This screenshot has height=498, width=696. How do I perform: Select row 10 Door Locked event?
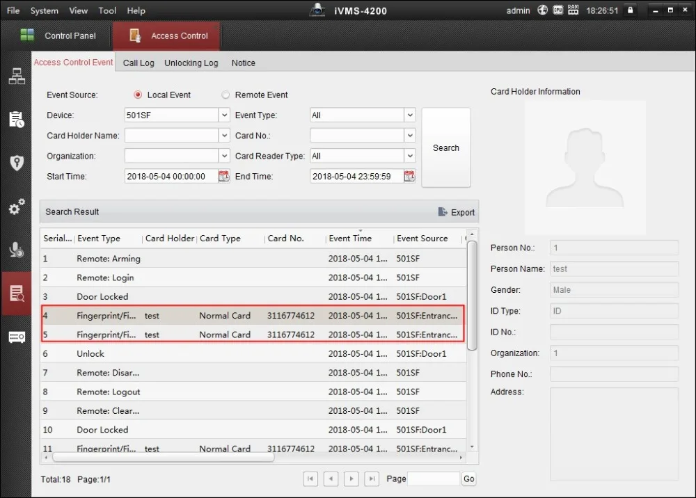click(x=253, y=430)
